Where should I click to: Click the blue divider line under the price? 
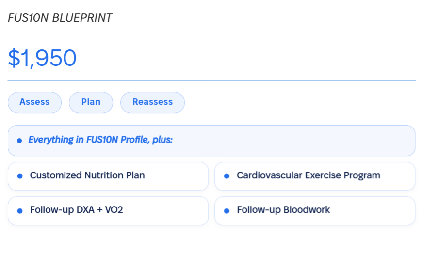[212, 80]
